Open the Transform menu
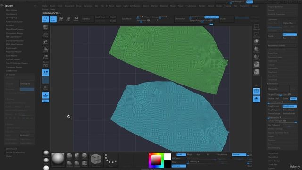The image size is (302, 170). pos(244,6)
